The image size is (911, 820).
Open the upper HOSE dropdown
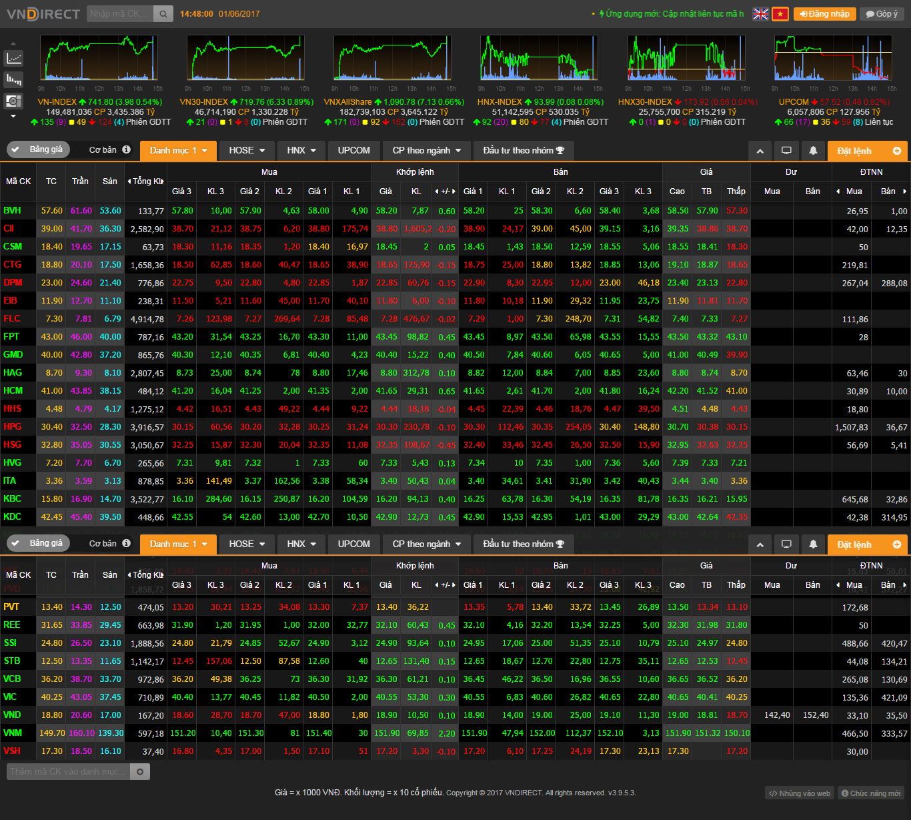click(x=247, y=151)
